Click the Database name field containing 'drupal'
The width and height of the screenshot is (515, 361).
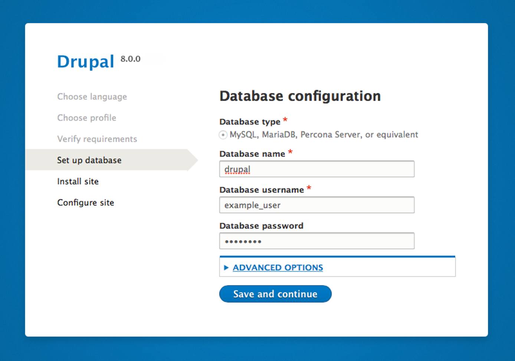pyautogui.click(x=317, y=169)
